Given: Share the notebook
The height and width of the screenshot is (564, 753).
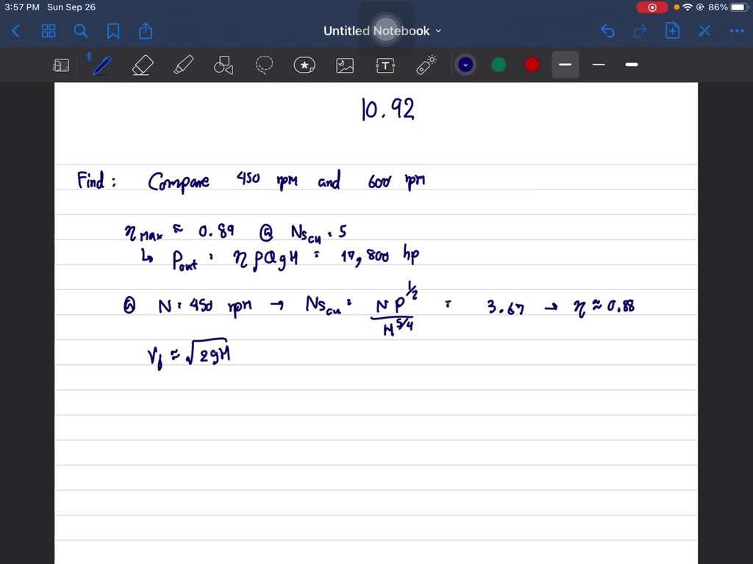Looking at the screenshot, I should point(146,31).
